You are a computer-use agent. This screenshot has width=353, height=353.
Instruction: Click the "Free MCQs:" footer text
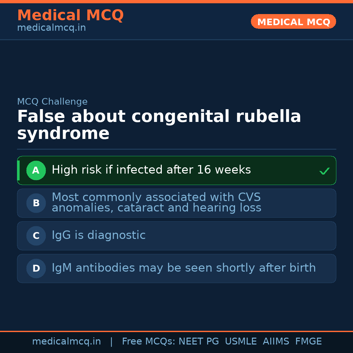(x=149, y=342)
